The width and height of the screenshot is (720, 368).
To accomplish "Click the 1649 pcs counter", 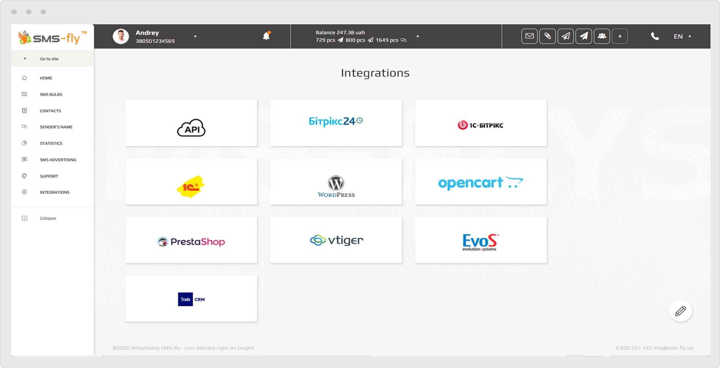I will [x=387, y=40].
